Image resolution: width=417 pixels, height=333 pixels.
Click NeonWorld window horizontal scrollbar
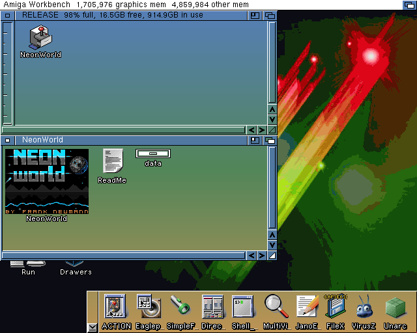123,256
